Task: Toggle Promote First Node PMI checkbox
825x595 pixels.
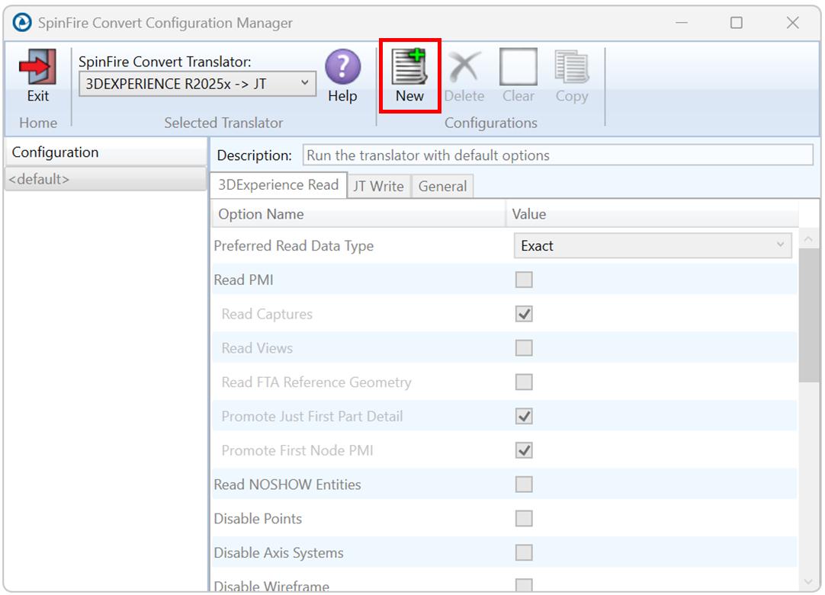Action: [x=524, y=450]
